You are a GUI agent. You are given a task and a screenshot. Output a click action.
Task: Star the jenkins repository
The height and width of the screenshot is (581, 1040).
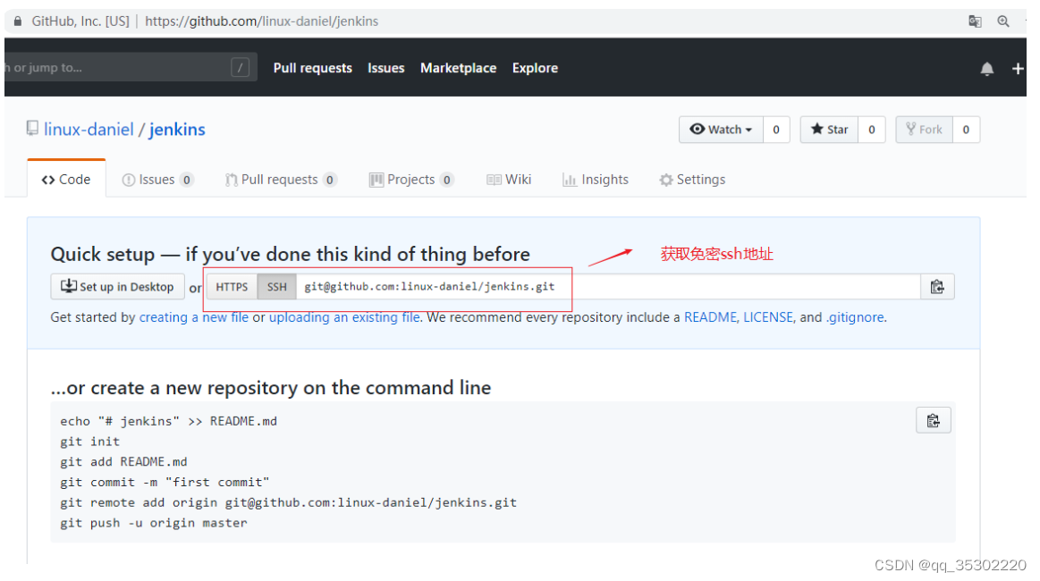pyautogui.click(x=829, y=130)
